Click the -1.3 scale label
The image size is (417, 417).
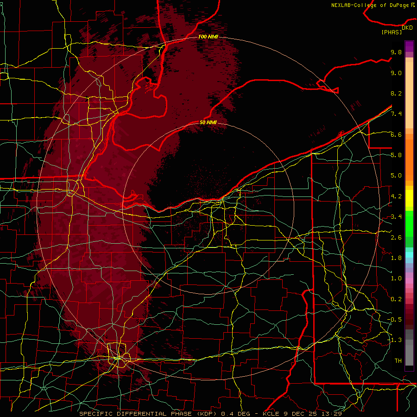[394, 340]
